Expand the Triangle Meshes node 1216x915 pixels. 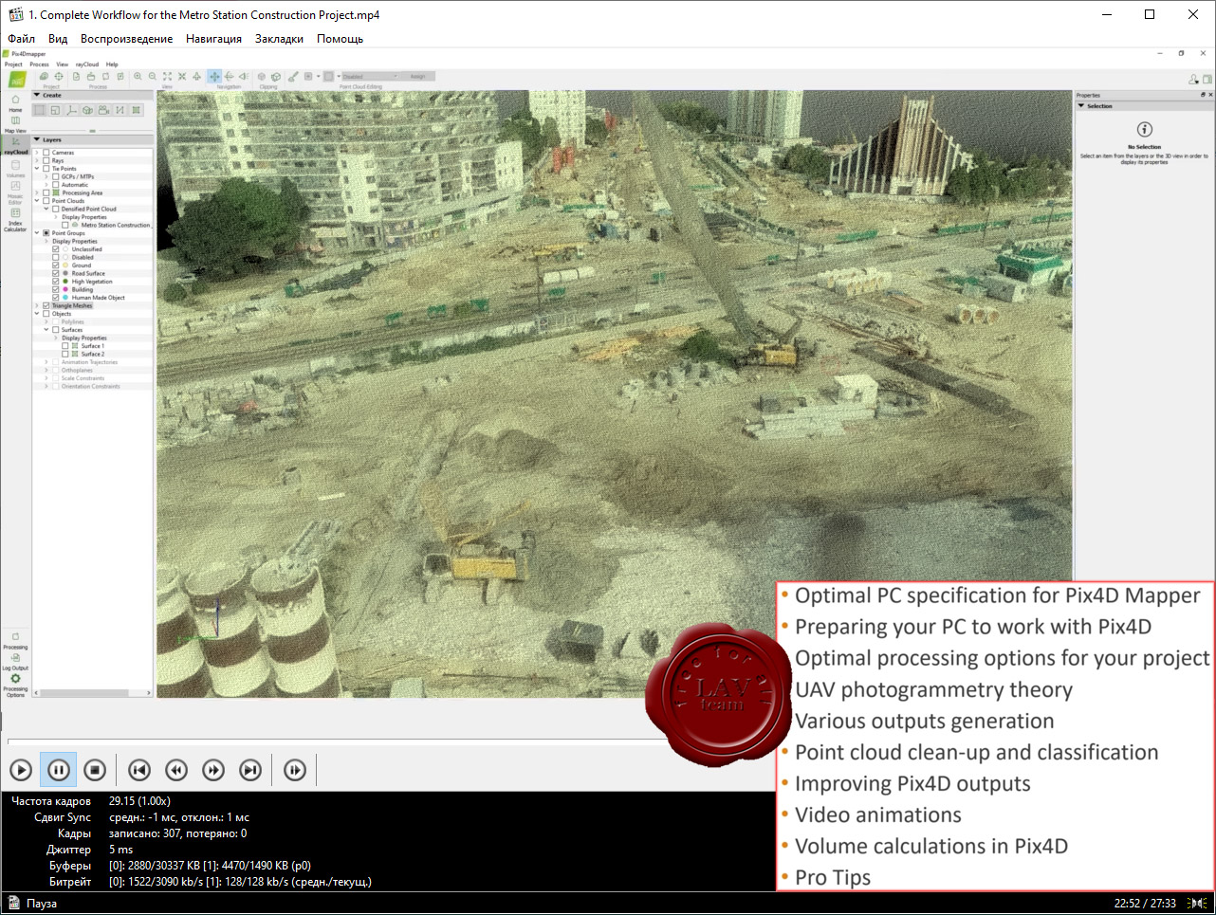37,305
